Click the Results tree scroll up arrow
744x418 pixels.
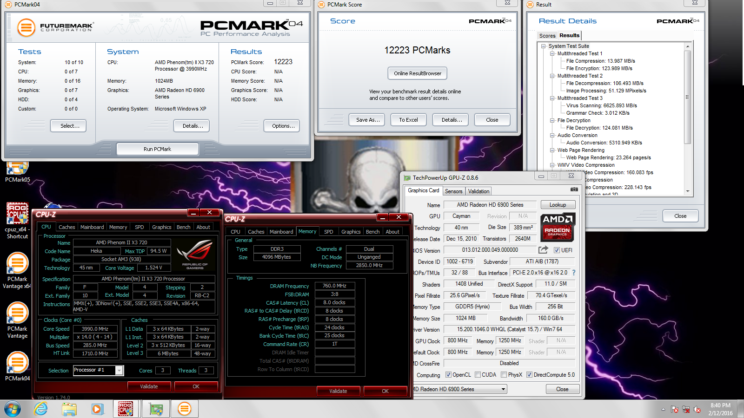(687, 46)
